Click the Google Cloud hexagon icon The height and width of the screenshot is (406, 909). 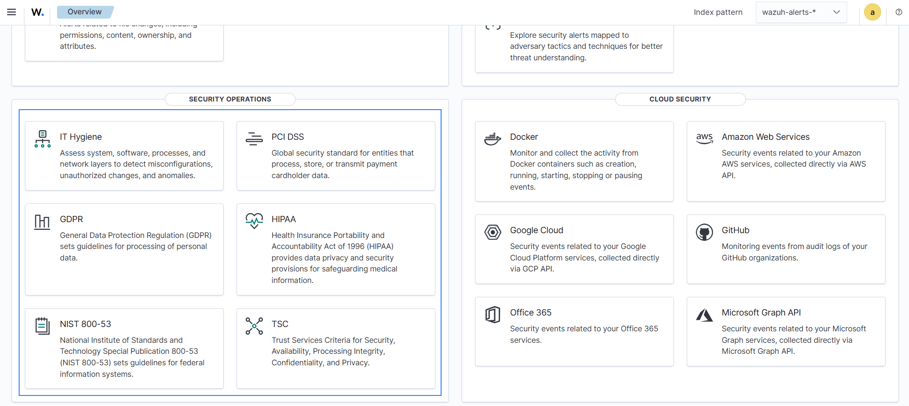492,232
